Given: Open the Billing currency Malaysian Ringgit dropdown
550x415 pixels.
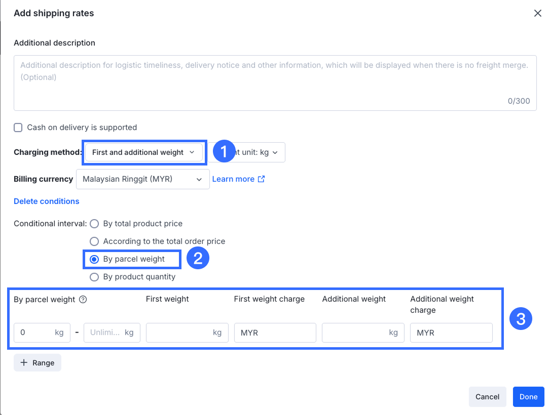Looking at the screenshot, I should (142, 179).
